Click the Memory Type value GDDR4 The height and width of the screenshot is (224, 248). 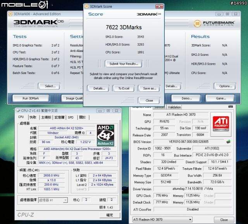166,175
